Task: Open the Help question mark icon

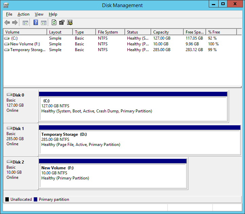Action: click(36, 22)
